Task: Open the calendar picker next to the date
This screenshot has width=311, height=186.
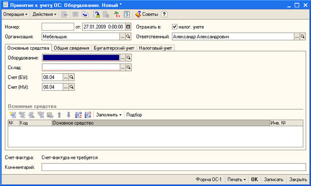Action: [x=128, y=27]
